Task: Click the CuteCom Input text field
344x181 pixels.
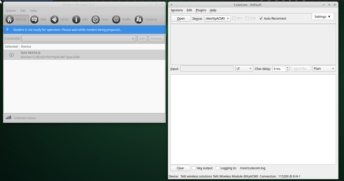Action: pyautogui.click(x=207, y=68)
